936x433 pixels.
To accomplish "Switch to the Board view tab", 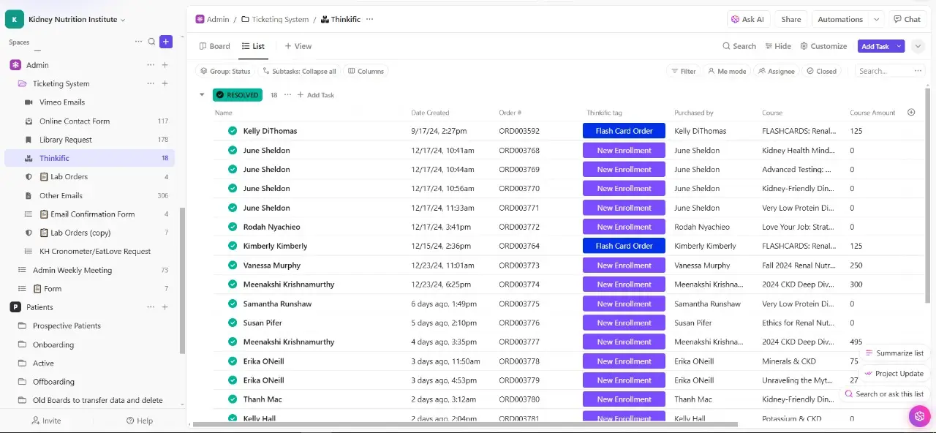I will click(215, 46).
